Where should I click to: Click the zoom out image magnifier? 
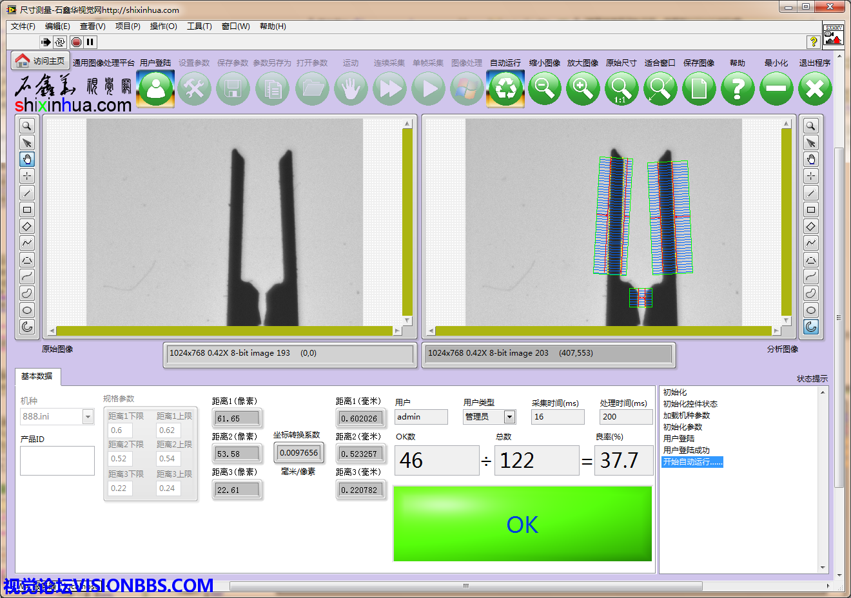tap(544, 88)
